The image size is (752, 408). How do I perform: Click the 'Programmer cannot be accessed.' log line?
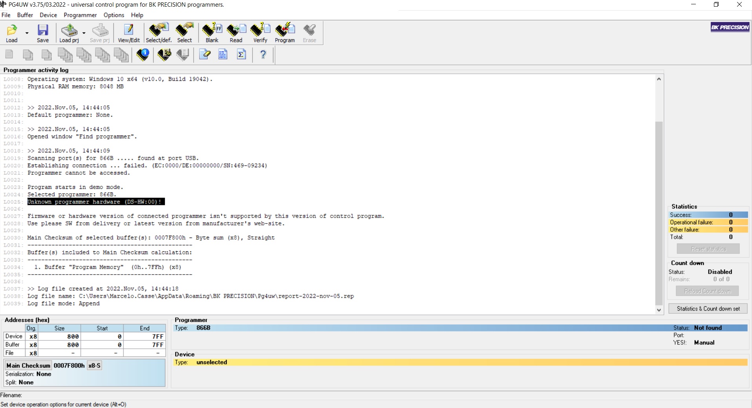pos(79,173)
